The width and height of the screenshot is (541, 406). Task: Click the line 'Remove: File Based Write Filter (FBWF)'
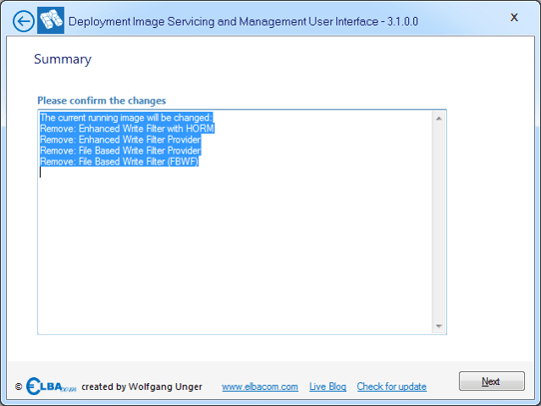point(120,162)
